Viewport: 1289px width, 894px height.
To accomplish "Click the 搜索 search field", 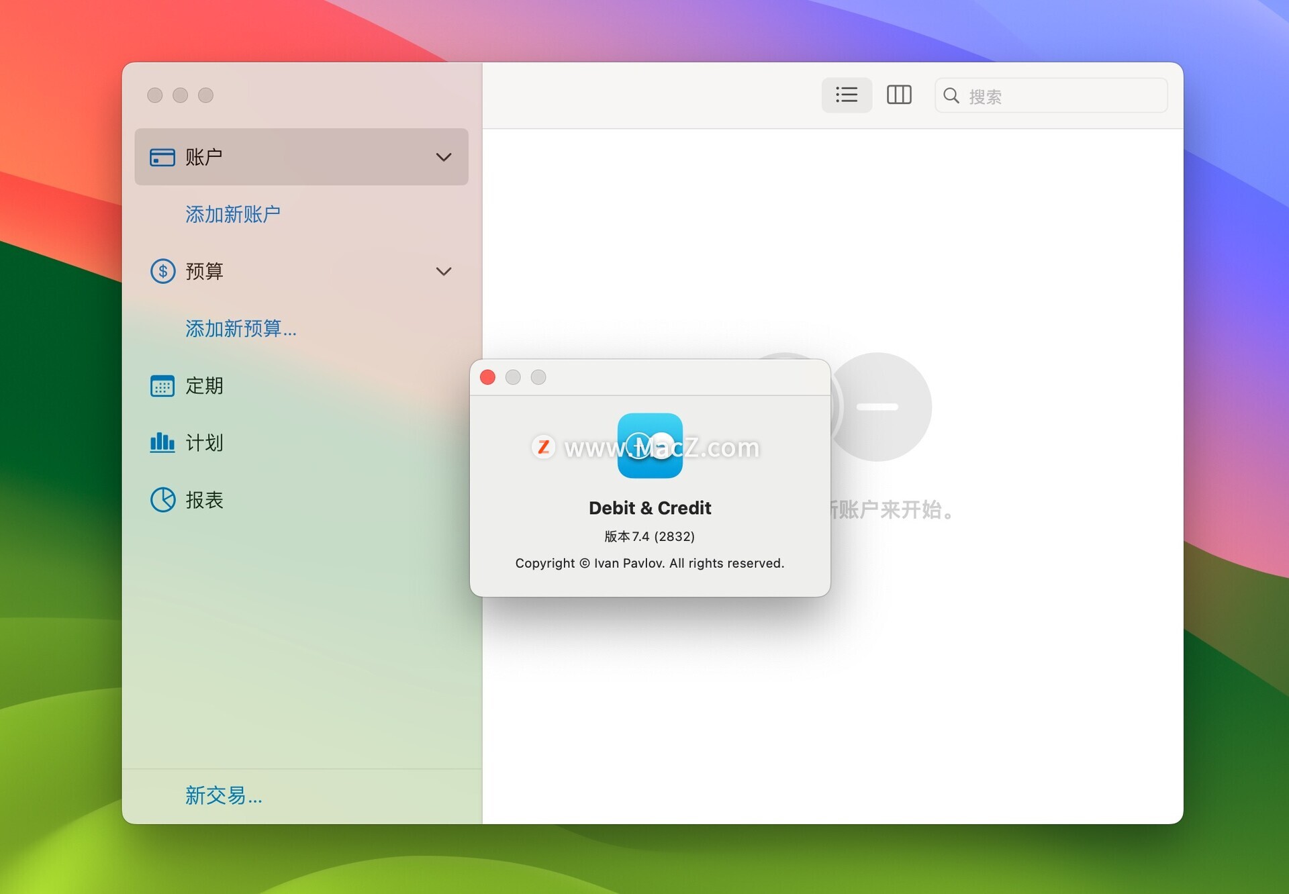I will (x=1051, y=95).
